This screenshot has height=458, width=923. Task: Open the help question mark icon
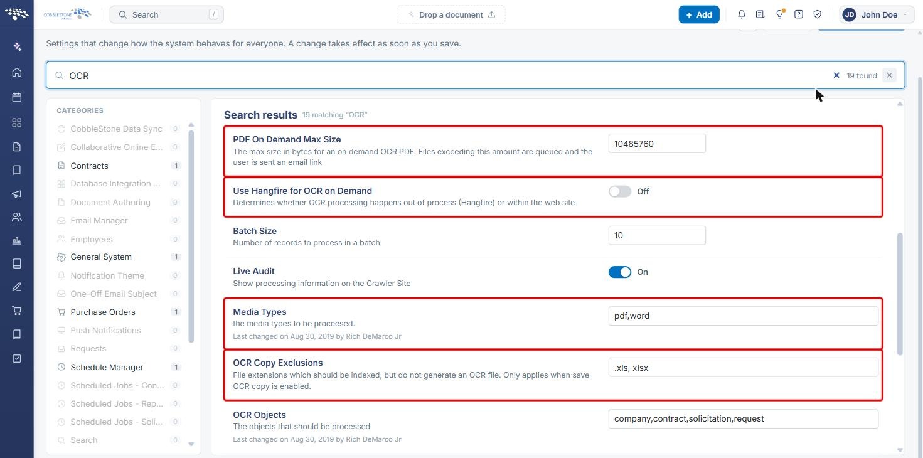pyautogui.click(x=799, y=14)
